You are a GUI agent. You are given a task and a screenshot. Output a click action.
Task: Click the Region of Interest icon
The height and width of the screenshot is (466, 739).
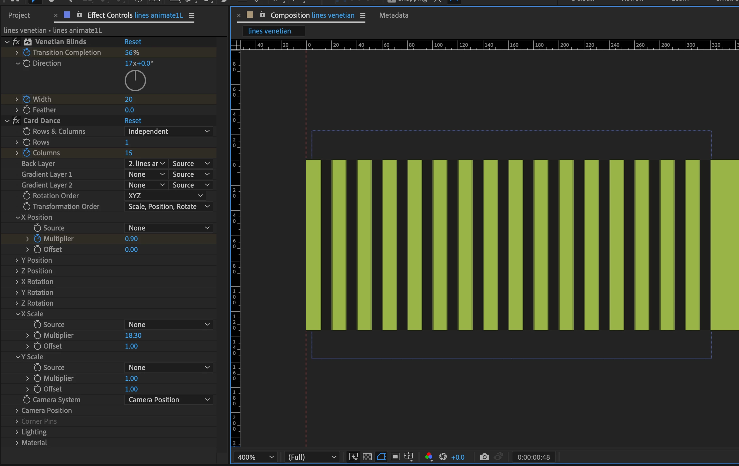[395, 457]
